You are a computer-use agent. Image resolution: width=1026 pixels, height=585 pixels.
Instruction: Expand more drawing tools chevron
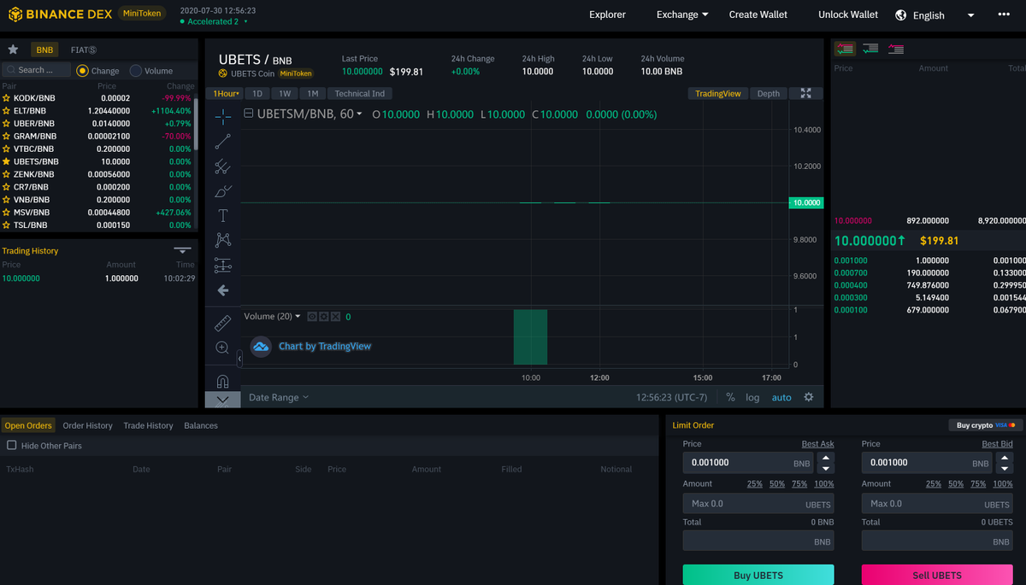222,399
